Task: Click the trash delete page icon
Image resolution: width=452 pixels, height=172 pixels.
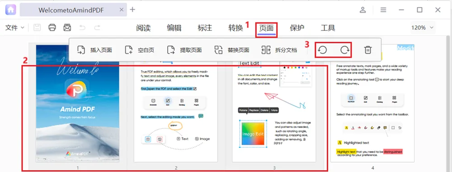Action: tap(368, 50)
